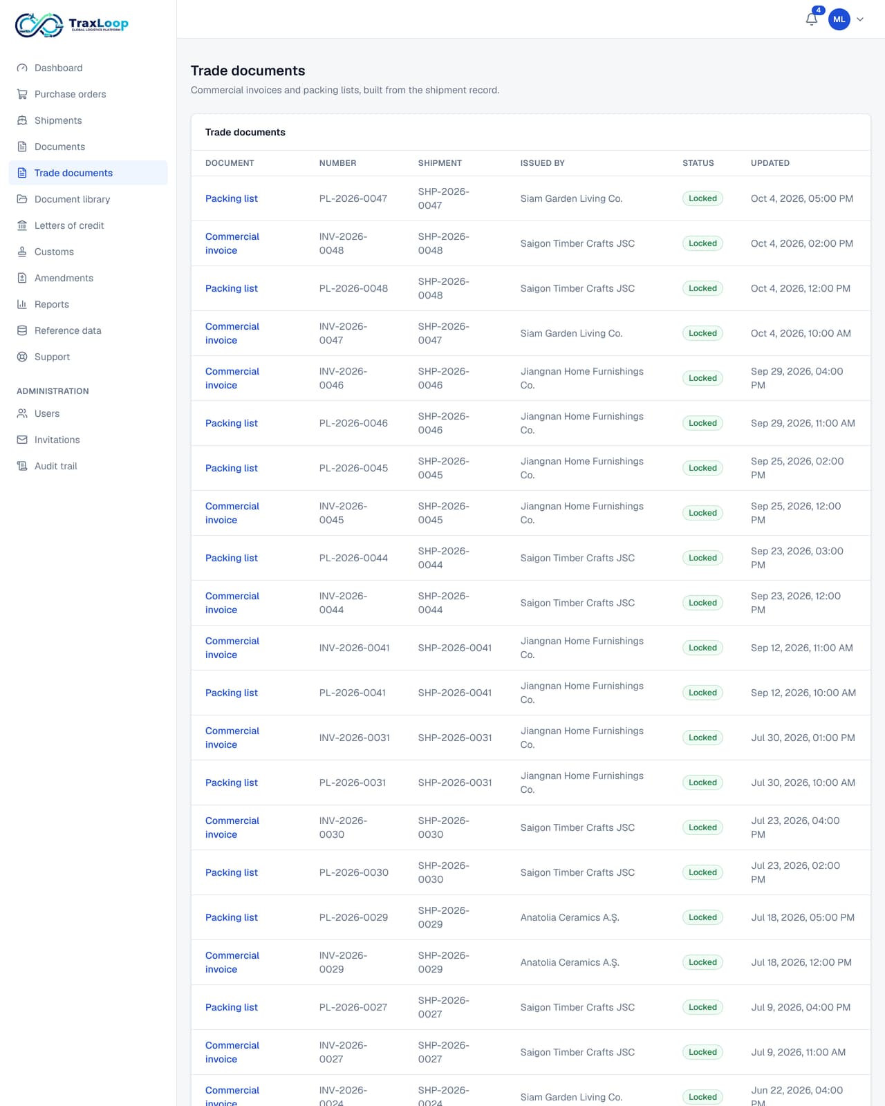Open Packing list PL-2026-0029
885x1106 pixels.
[x=231, y=917]
